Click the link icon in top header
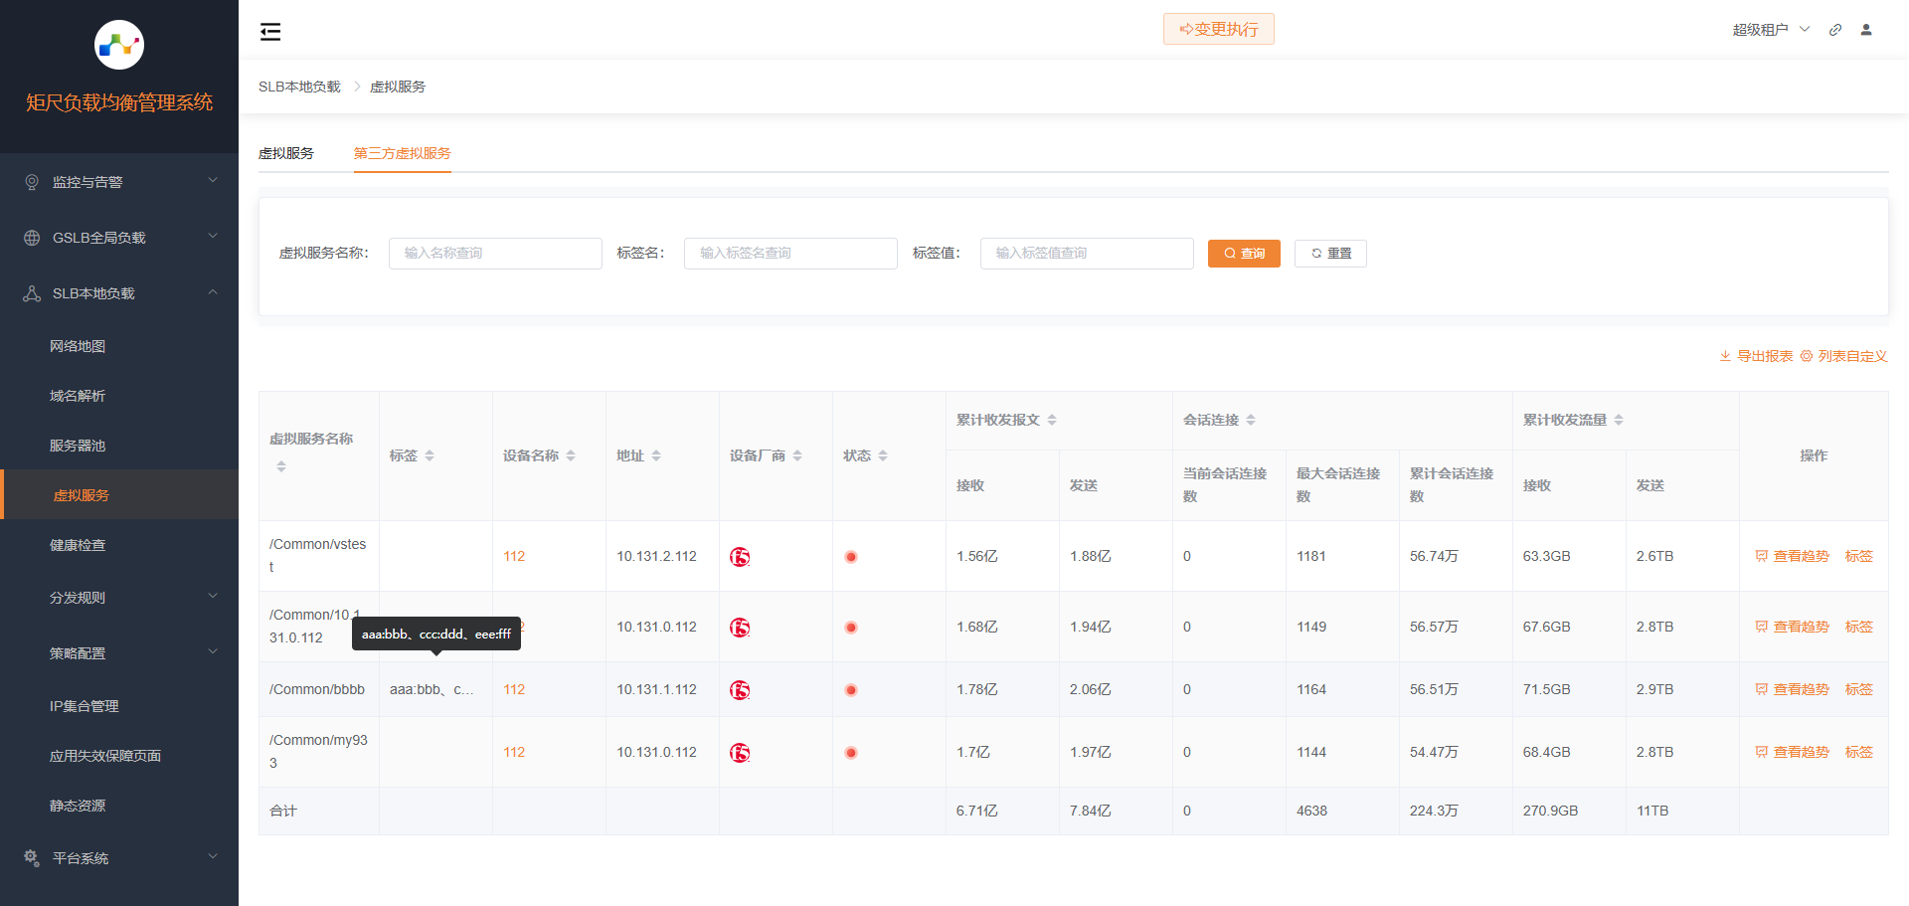Screen dimensions: 1909x906 [x=1835, y=30]
